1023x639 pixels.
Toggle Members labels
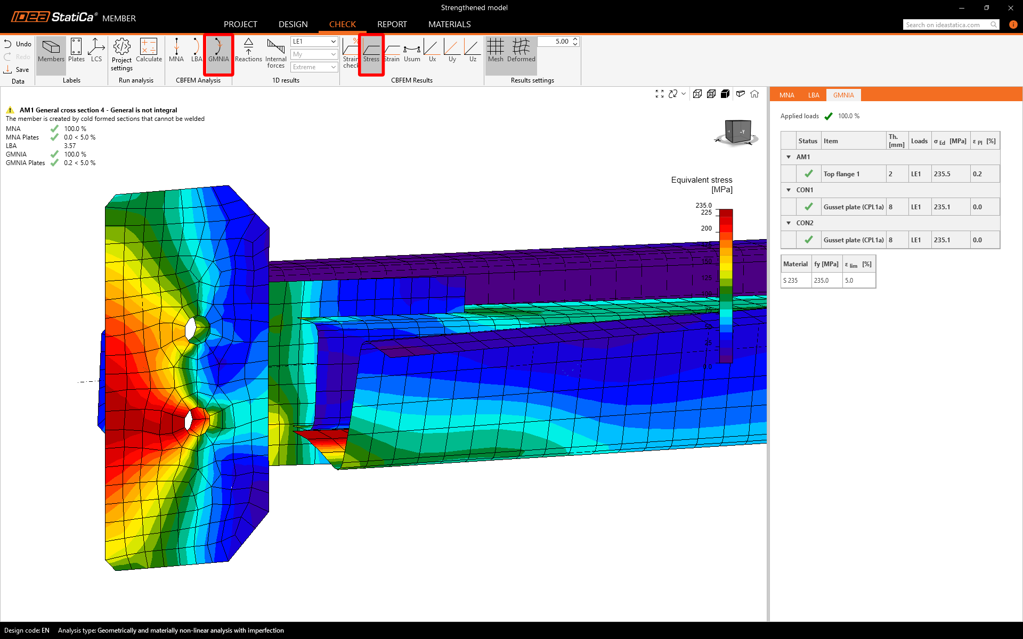(51, 51)
